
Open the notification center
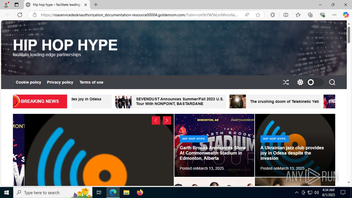click(343, 193)
